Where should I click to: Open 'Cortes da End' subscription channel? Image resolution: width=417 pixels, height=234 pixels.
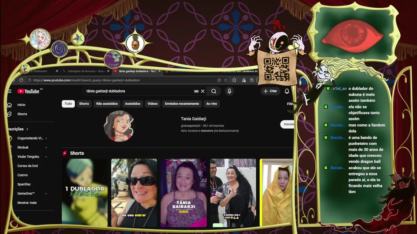click(27, 166)
